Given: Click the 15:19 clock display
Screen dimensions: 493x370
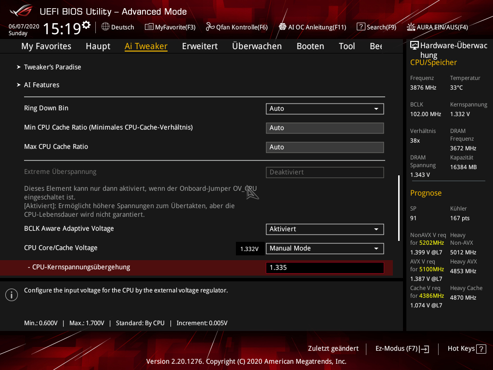Looking at the screenshot, I should tap(62, 28).
